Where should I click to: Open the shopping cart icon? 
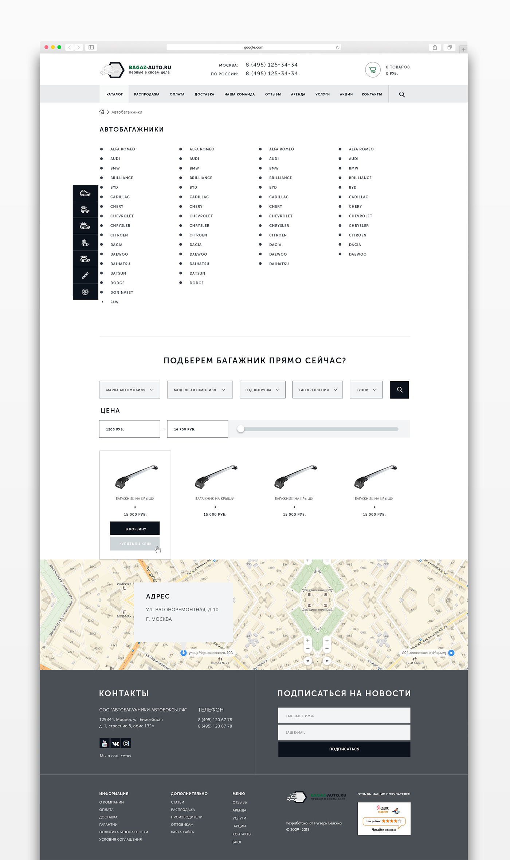pos(373,70)
